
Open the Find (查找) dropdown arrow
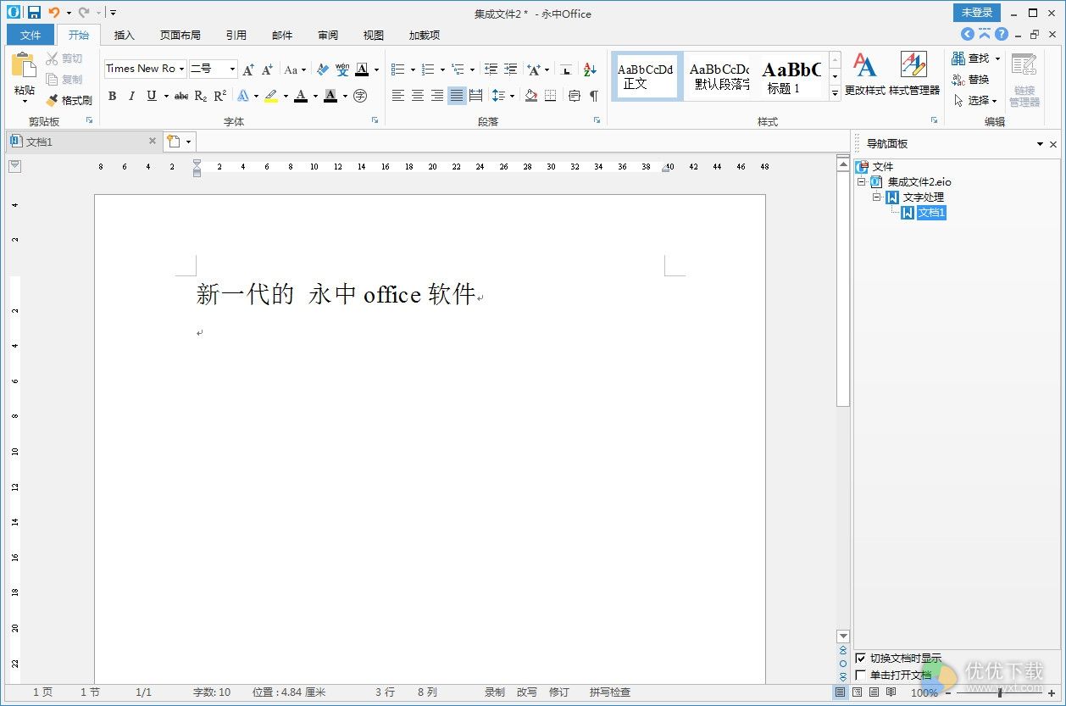[x=997, y=58]
